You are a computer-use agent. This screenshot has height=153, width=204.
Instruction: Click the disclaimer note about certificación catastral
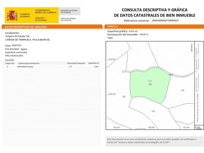[154, 141]
